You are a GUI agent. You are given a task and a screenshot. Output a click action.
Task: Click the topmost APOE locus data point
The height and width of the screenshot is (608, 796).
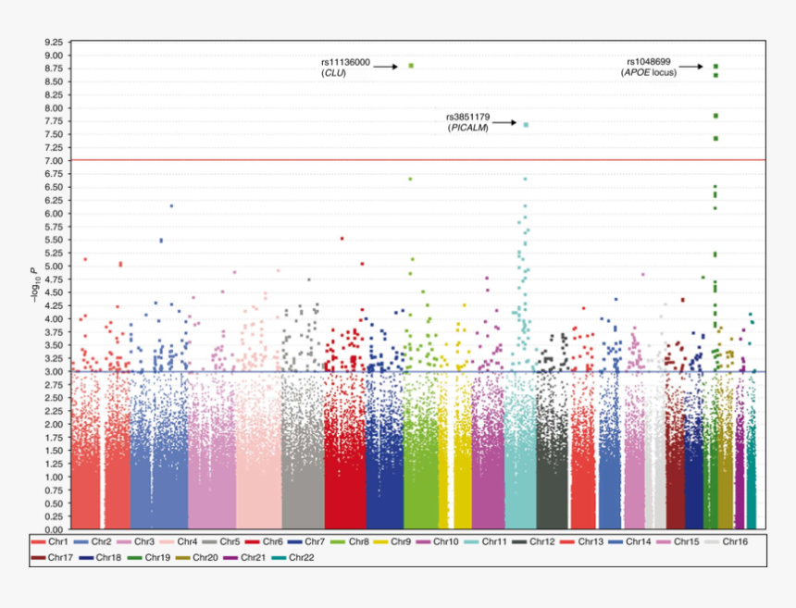pyautogui.click(x=715, y=67)
